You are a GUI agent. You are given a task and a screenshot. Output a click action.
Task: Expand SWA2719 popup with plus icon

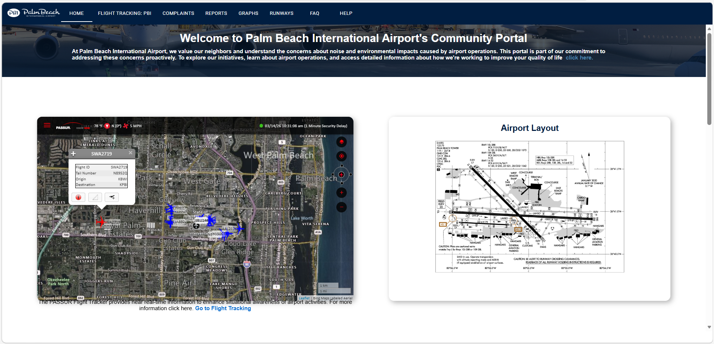[x=73, y=154]
